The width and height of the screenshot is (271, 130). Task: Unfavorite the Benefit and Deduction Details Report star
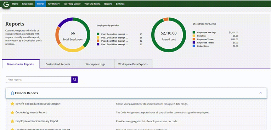coord(12,104)
